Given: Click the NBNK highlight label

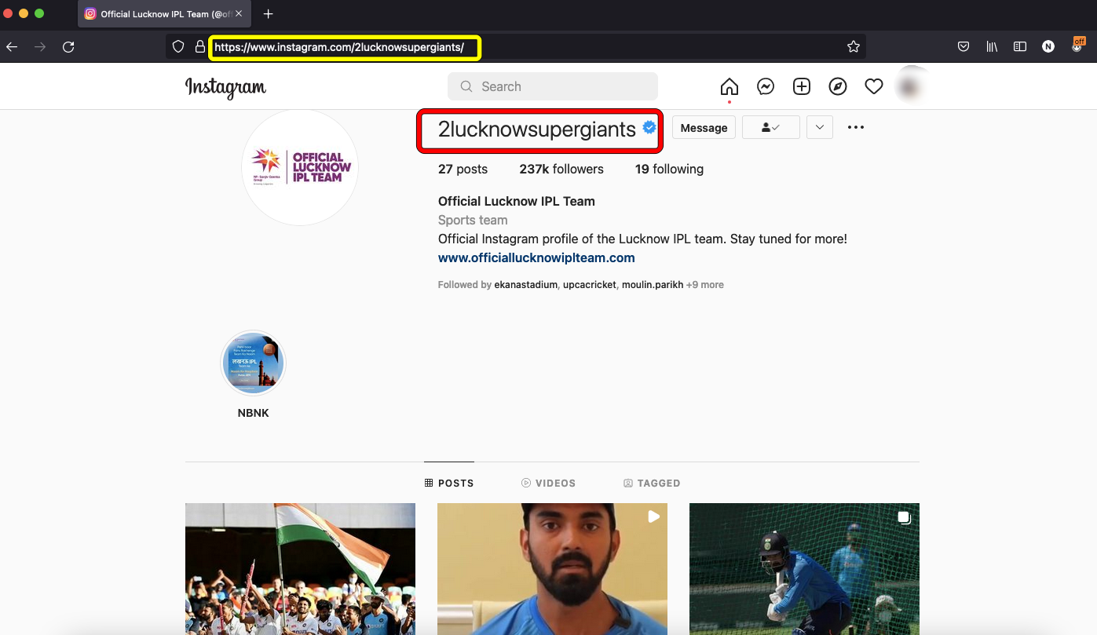Looking at the screenshot, I should [253, 413].
